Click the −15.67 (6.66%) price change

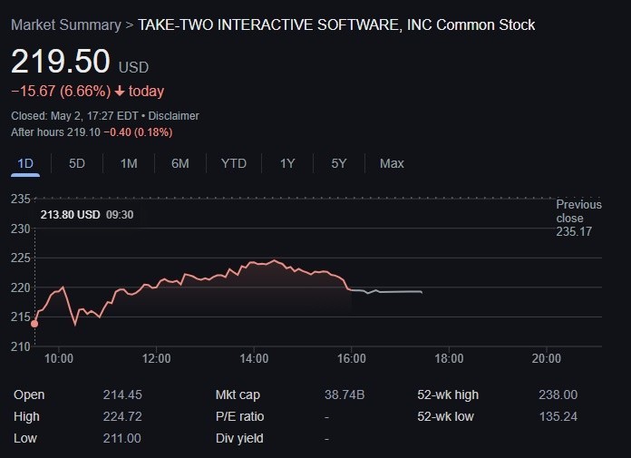tap(61, 92)
